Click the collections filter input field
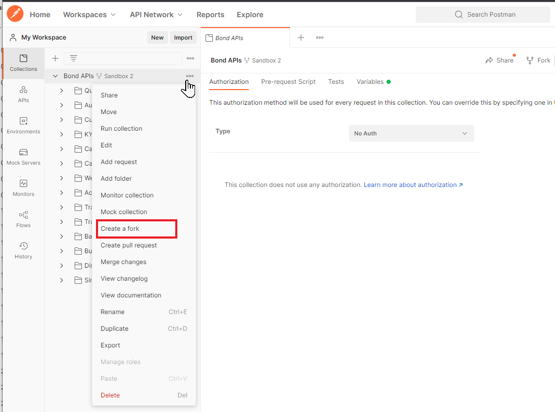This screenshot has height=412, width=555. pos(123,58)
